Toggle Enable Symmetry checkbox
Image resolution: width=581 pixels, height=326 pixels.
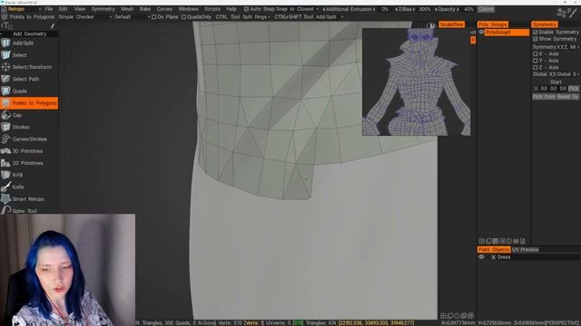click(x=535, y=33)
